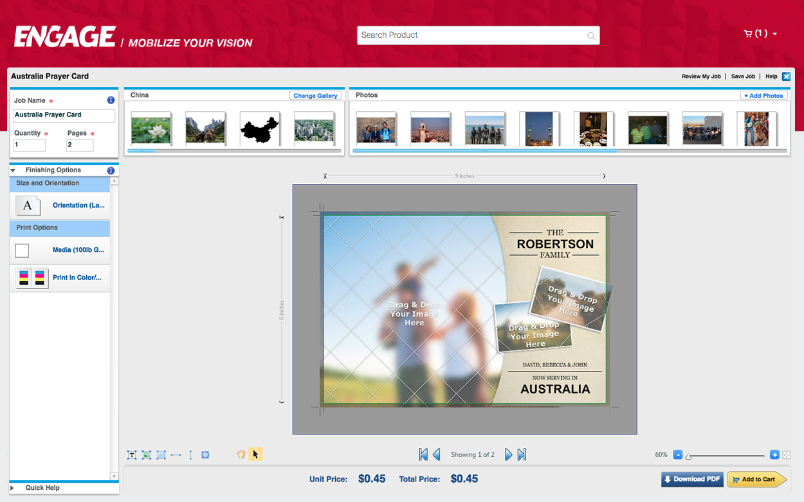The height and width of the screenshot is (502, 804).
Task: Zoom in with plus button
Action: [774, 454]
